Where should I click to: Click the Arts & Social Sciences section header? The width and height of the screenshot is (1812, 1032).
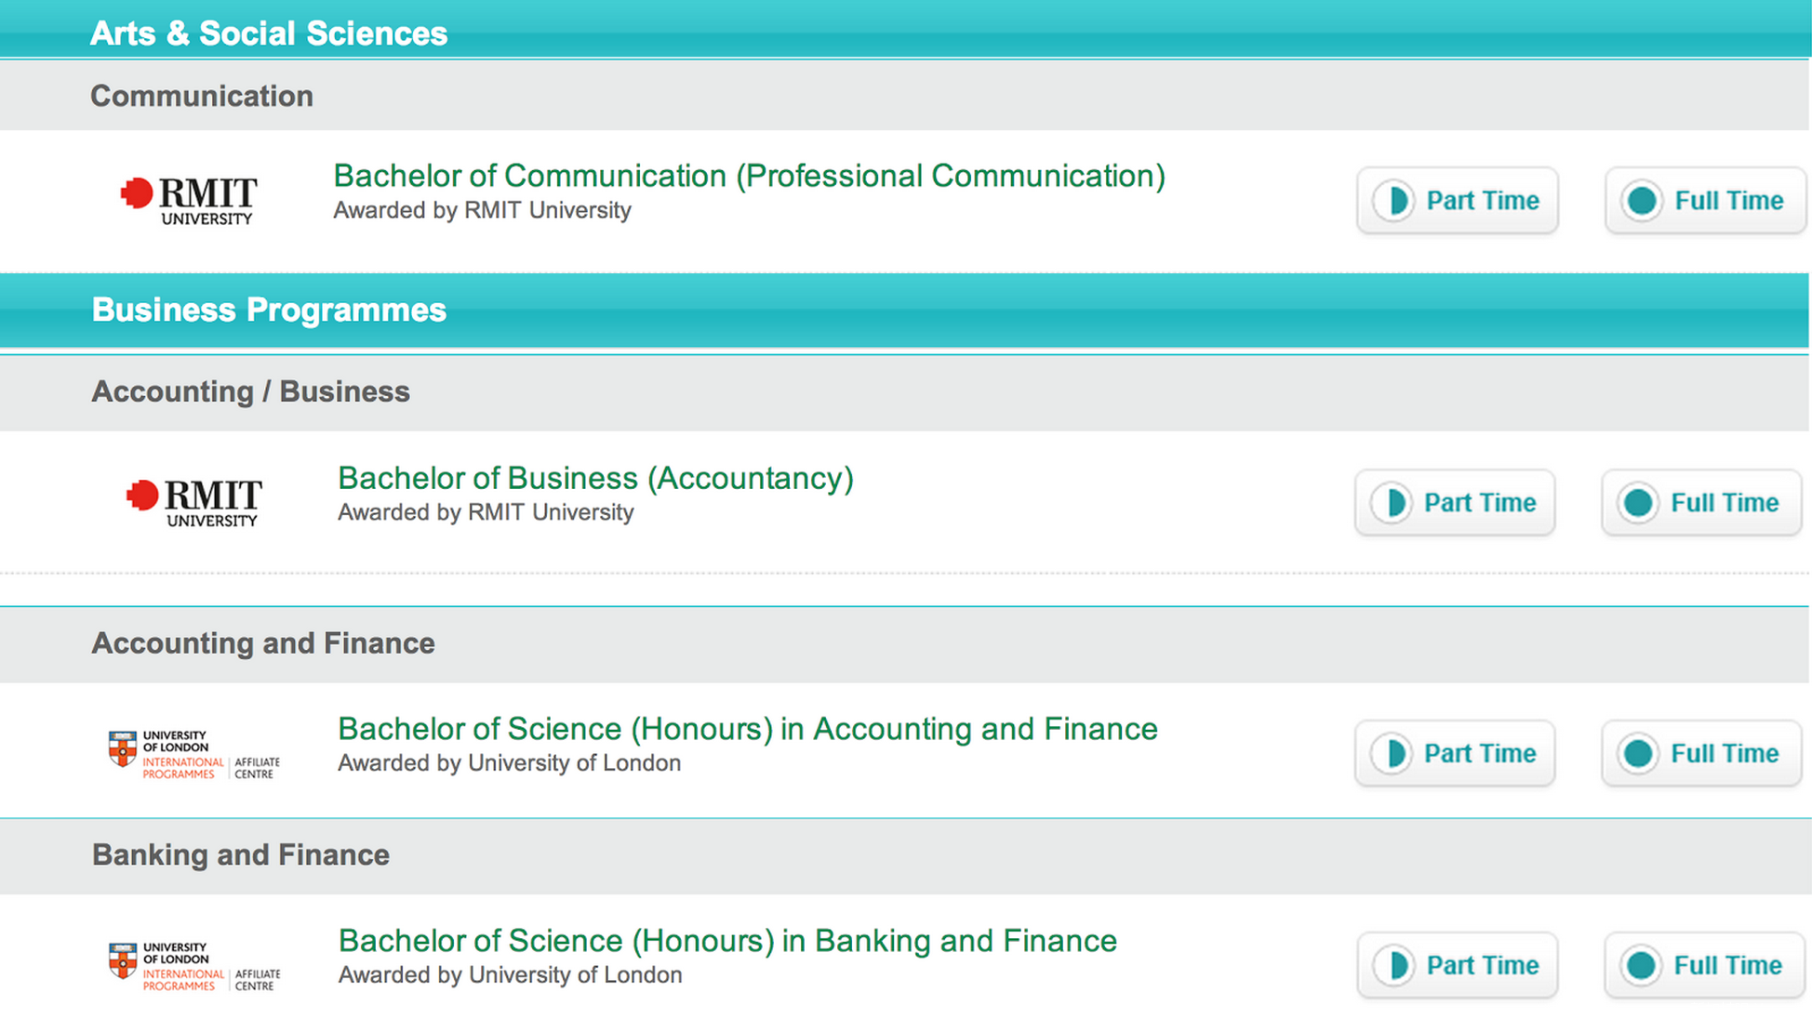click(269, 33)
